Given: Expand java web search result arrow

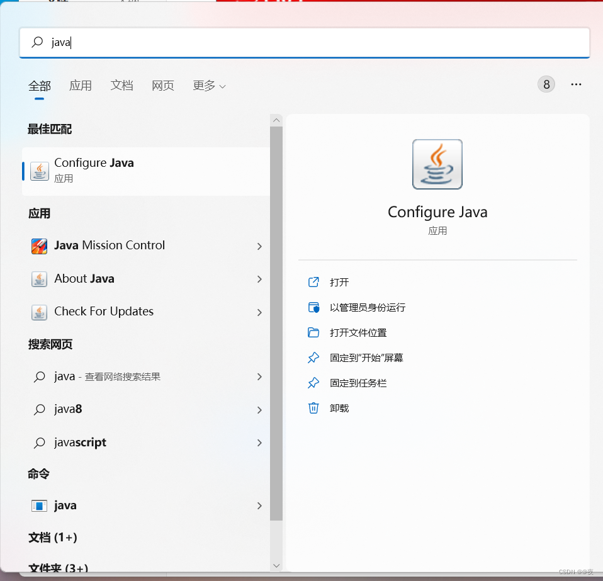Looking at the screenshot, I should point(259,377).
